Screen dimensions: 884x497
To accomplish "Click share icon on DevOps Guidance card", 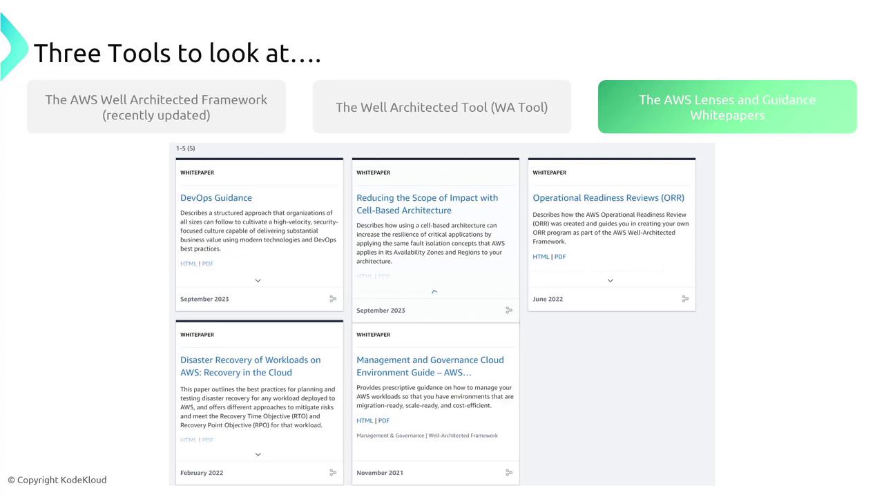I will coord(333,299).
